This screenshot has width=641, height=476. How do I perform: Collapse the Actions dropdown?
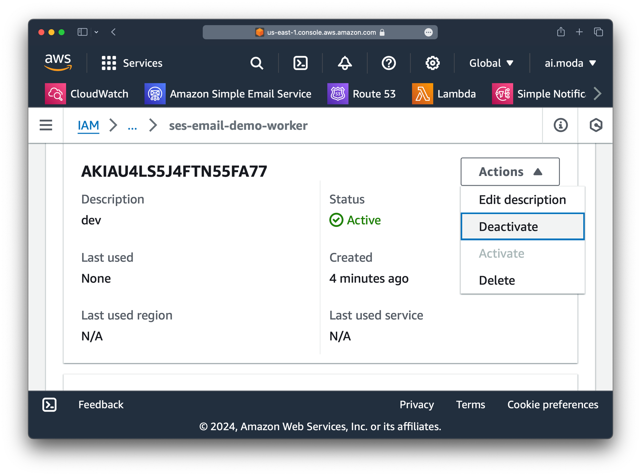(510, 172)
